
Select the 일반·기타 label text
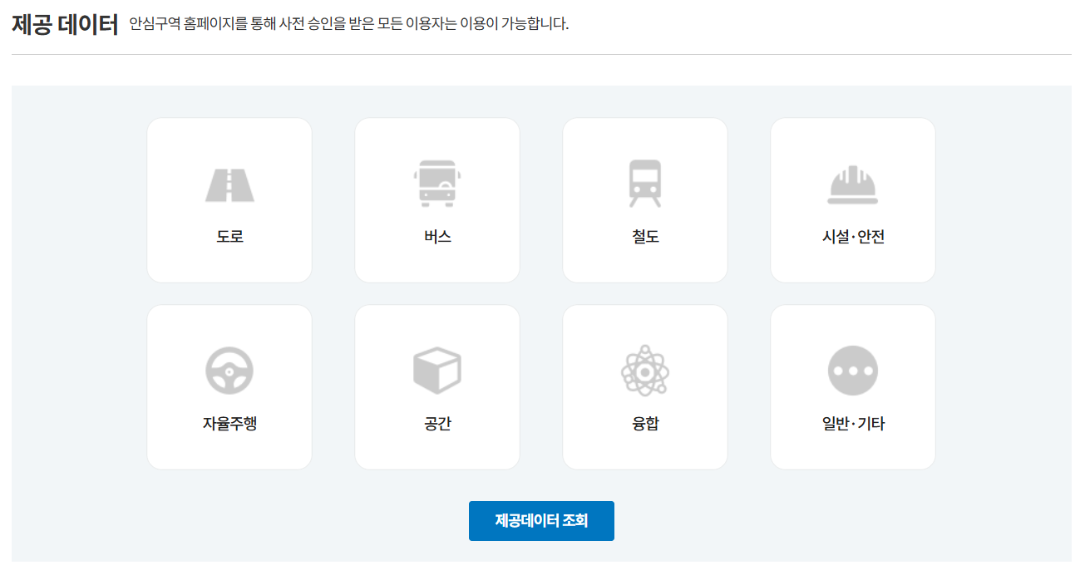pos(853,424)
